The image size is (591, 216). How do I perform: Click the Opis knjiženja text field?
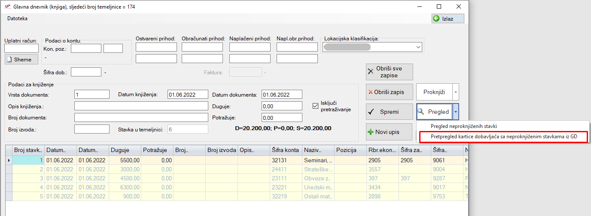tap(141, 106)
